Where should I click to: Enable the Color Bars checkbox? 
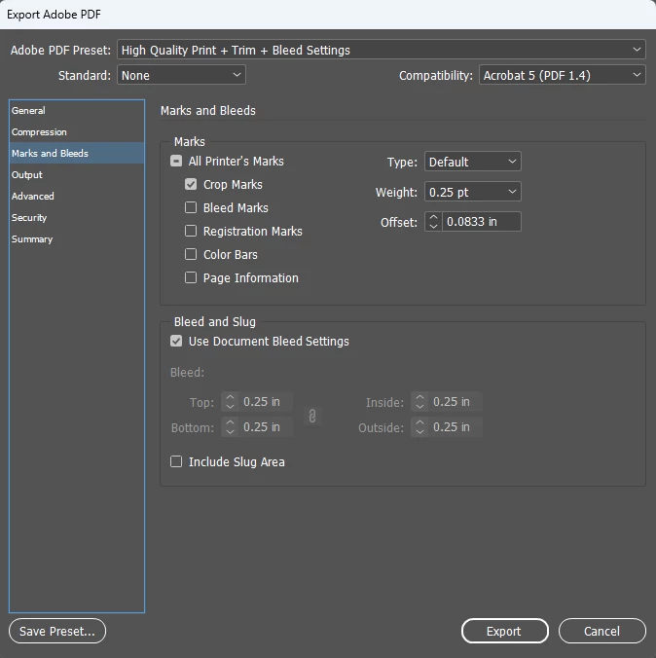[191, 254]
